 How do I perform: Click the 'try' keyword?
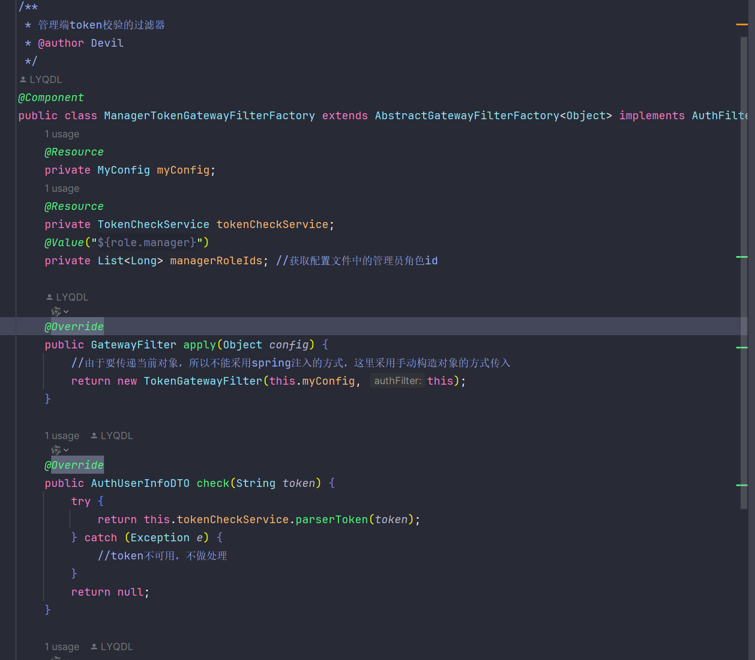coord(81,502)
